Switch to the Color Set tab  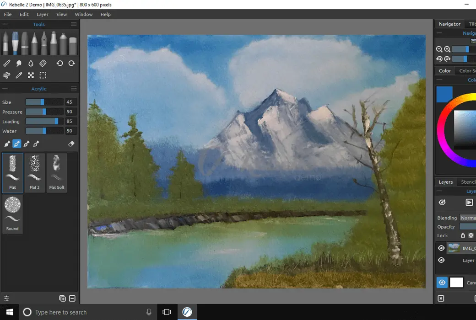(x=467, y=71)
